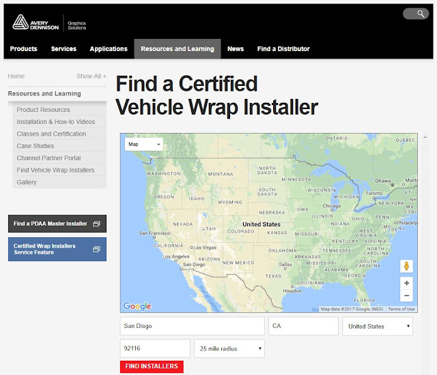
Task: Expand Show All in the sidebar
Action: [91, 76]
